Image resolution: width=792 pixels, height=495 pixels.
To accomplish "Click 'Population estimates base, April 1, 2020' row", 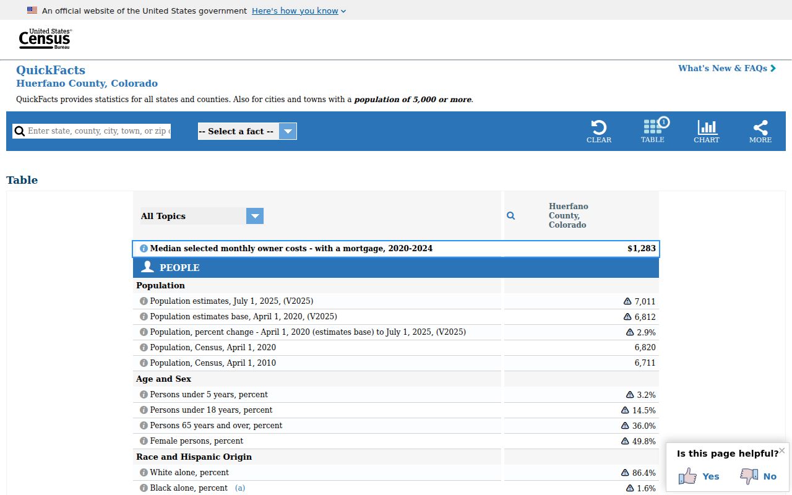I will click(396, 316).
